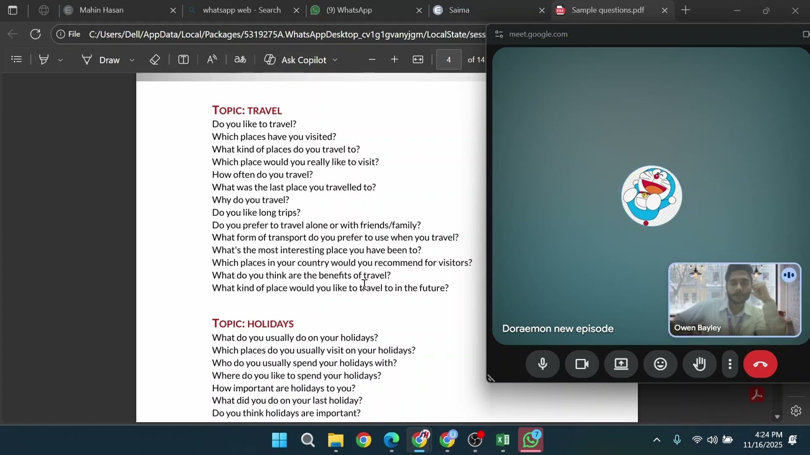
Task: Toggle fit to width for the PDF
Action: (x=418, y=59)
